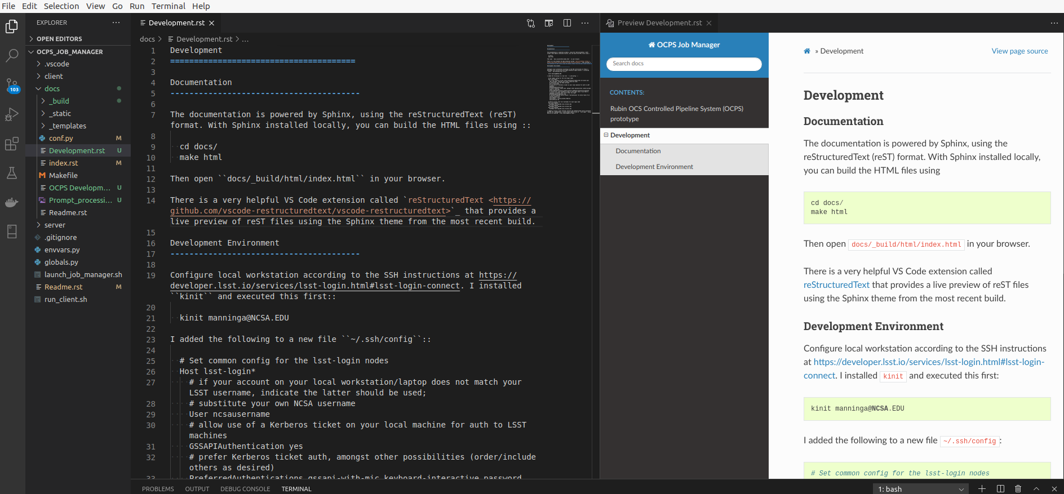Viewport: 1064px width, 494px height.
Task: Expand the _templates folder
Action: 78,126
